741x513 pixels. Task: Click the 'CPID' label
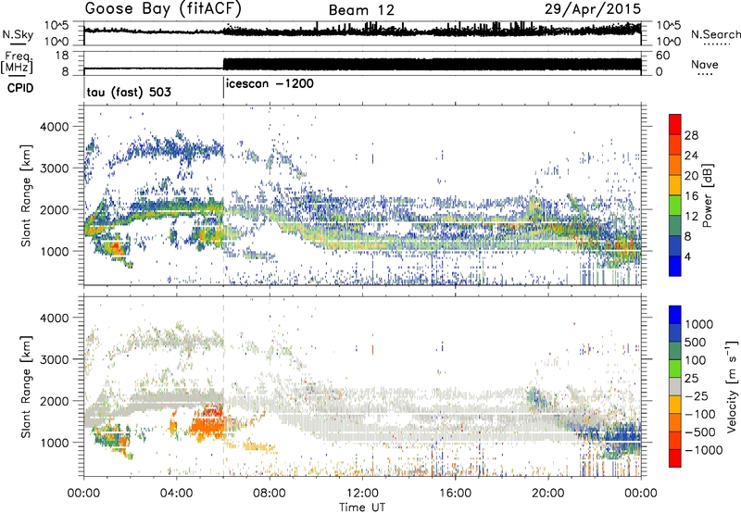[20, 88]
